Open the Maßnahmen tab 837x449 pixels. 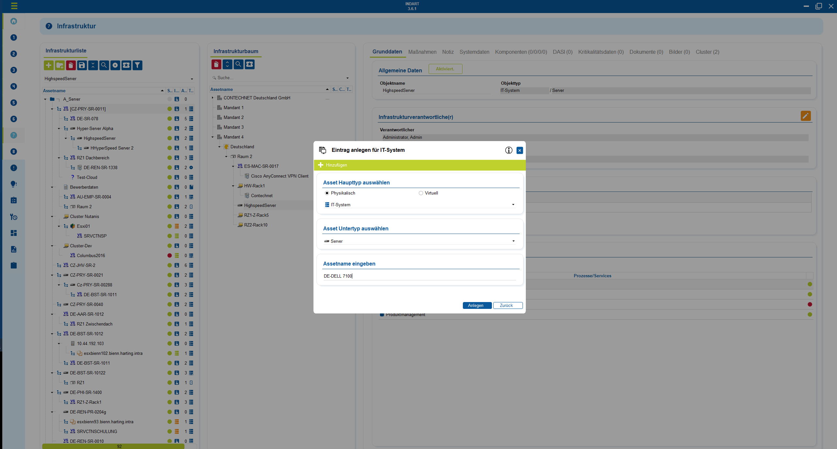click(x=422, y=52)
